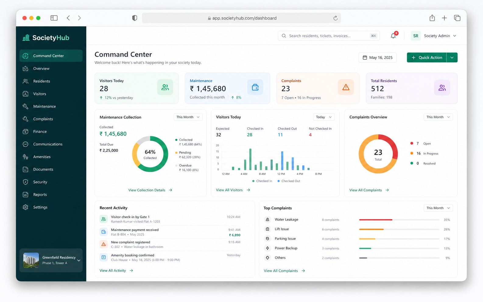Click the Amenity booking confirmed icon
The width and height of the screenshot is (483, 302).
pyautogui.click(x=104, y=257)
